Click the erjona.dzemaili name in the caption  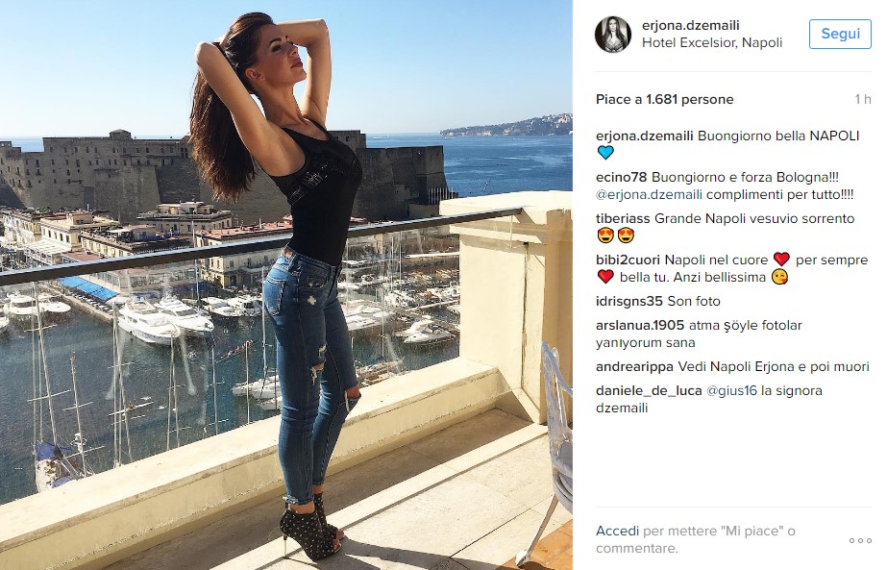(644, 136)
